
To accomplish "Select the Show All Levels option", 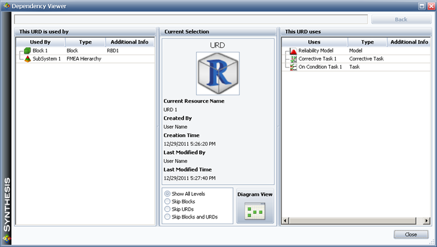I will click(x=168, y=194).
